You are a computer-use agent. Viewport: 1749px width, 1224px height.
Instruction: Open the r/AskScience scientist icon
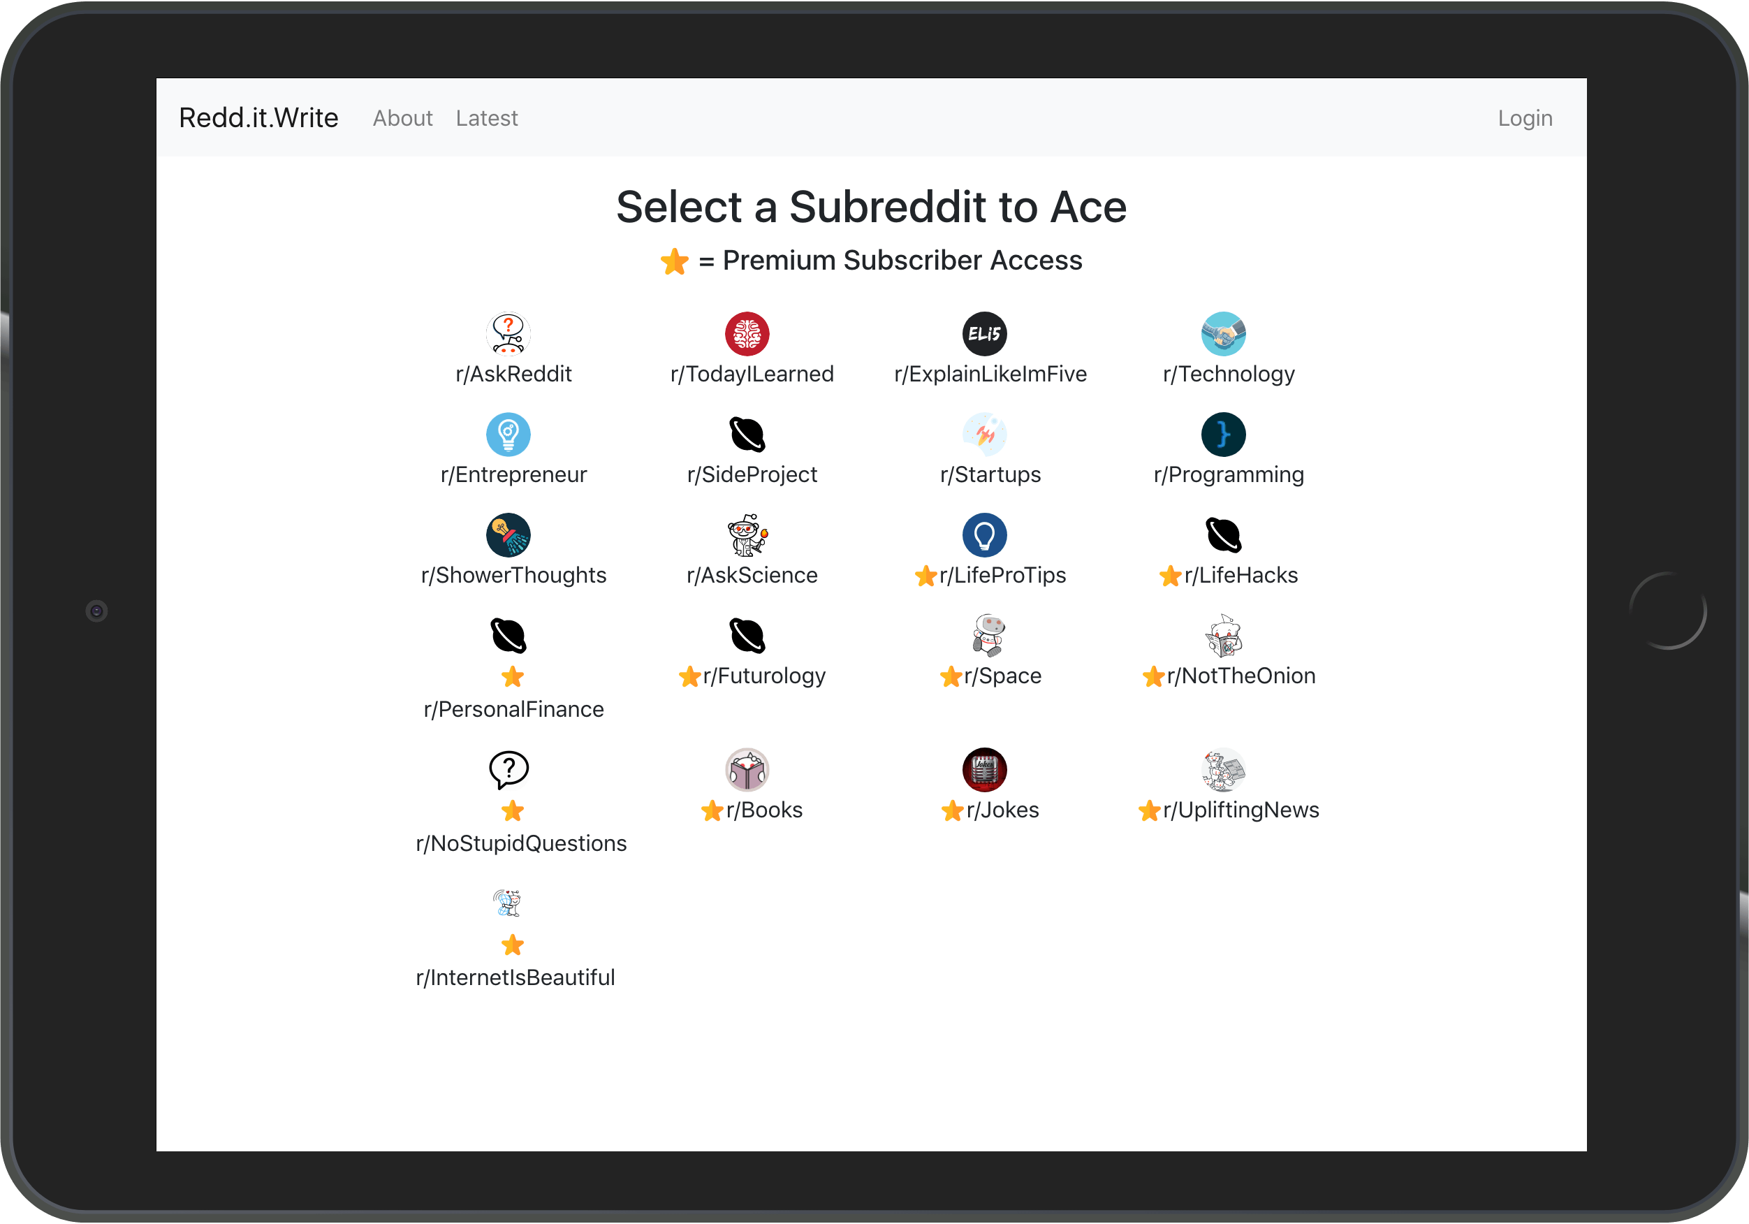tap(747, 535)
